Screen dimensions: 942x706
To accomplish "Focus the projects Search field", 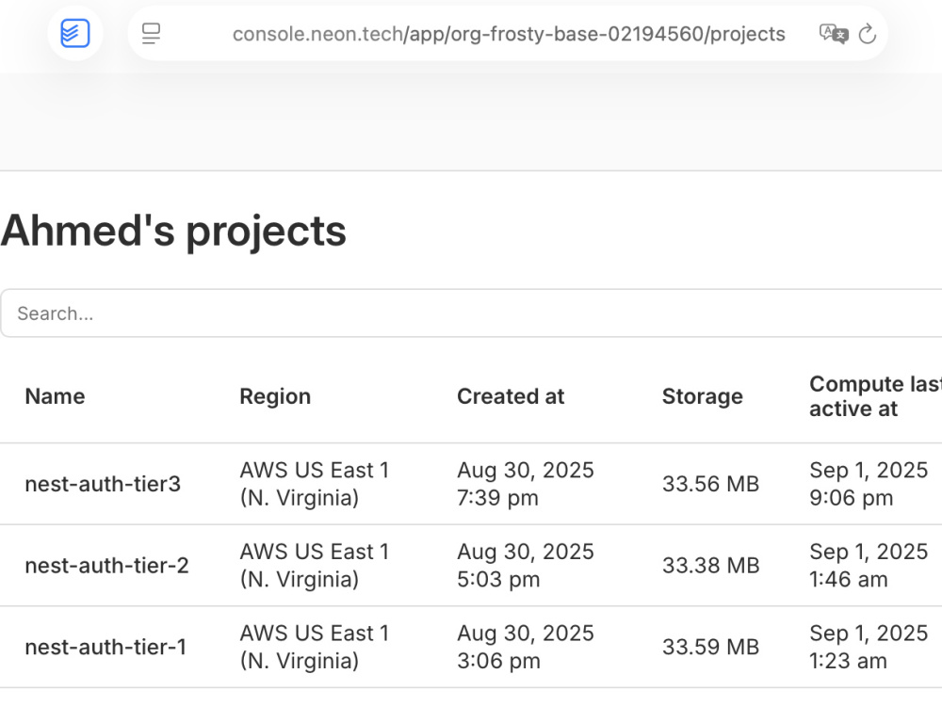I will click(x=471, y=313).
